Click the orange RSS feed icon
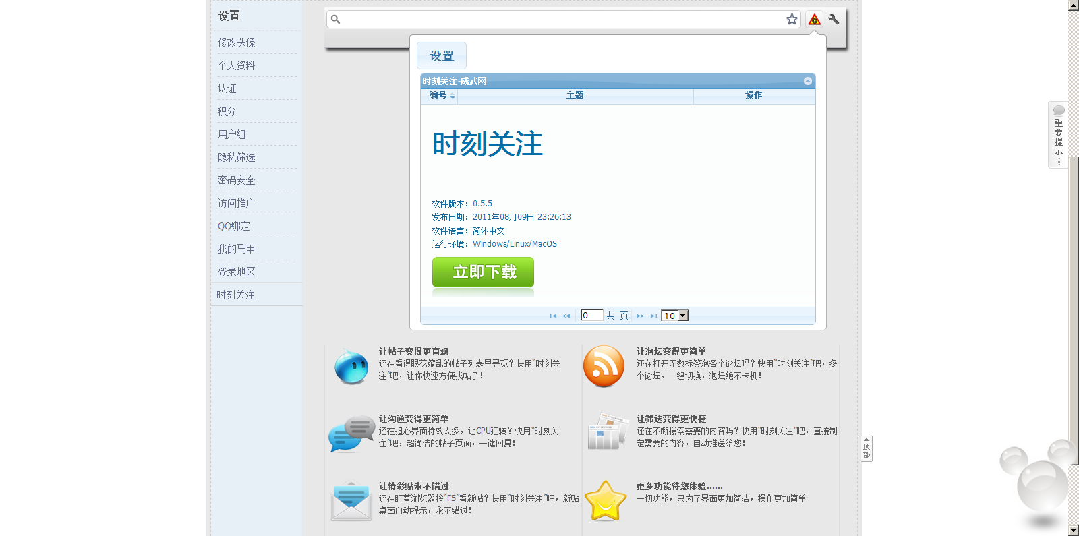The image size is (1079, 536). (604, 366)
